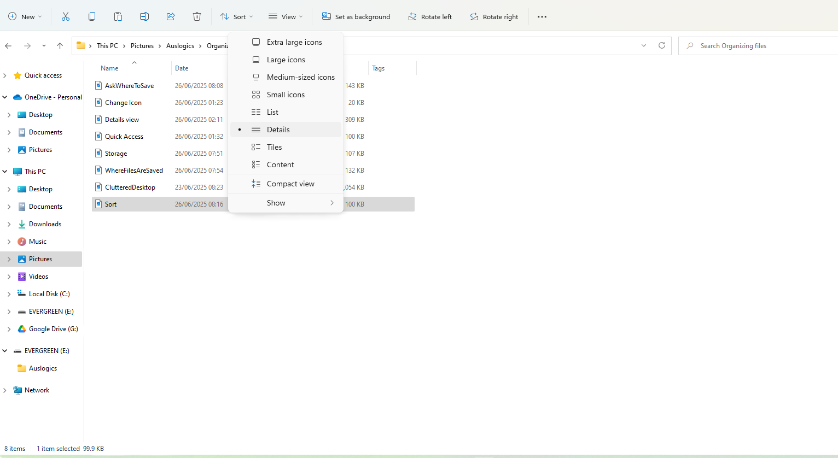Go up one folder level arrow
This screenshot has width=838, height=458.
click(60, 46)
